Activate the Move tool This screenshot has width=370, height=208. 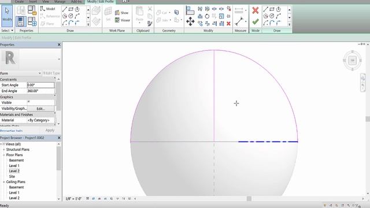190,22
